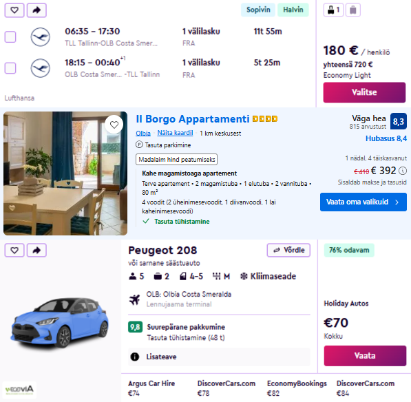Image resolution: width=411 pixels, height=402 pixels.
Task: Choose the Argus Car Hire €74 offer
Action: 151,388
